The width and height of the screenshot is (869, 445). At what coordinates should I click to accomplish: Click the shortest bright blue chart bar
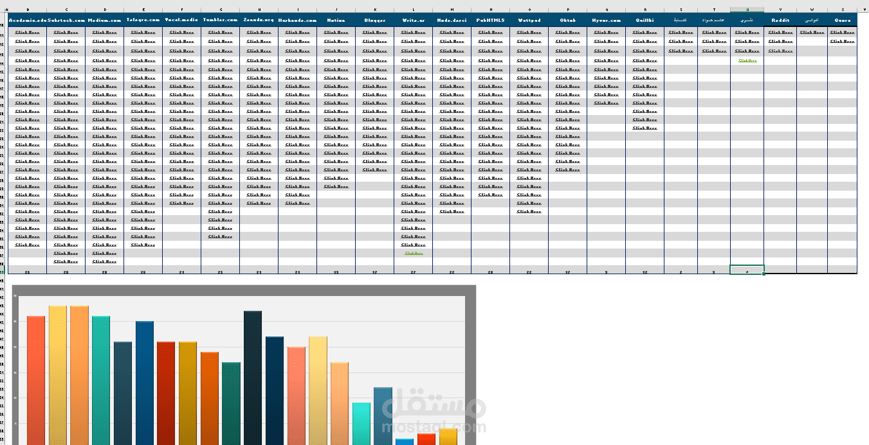[405, 442]
